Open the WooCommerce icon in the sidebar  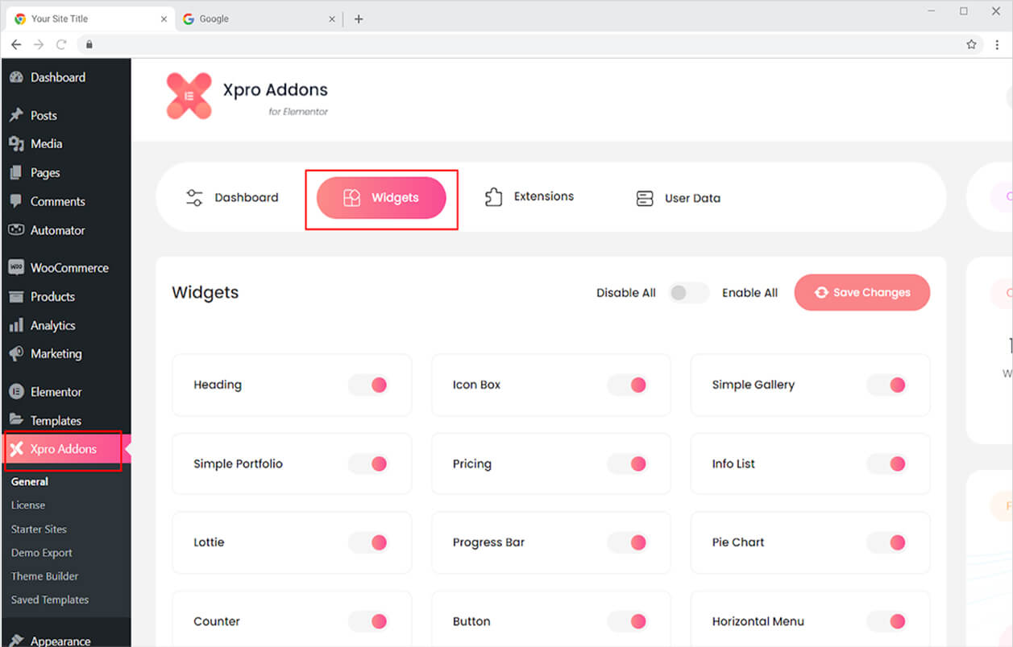click(x=18, y=267)
